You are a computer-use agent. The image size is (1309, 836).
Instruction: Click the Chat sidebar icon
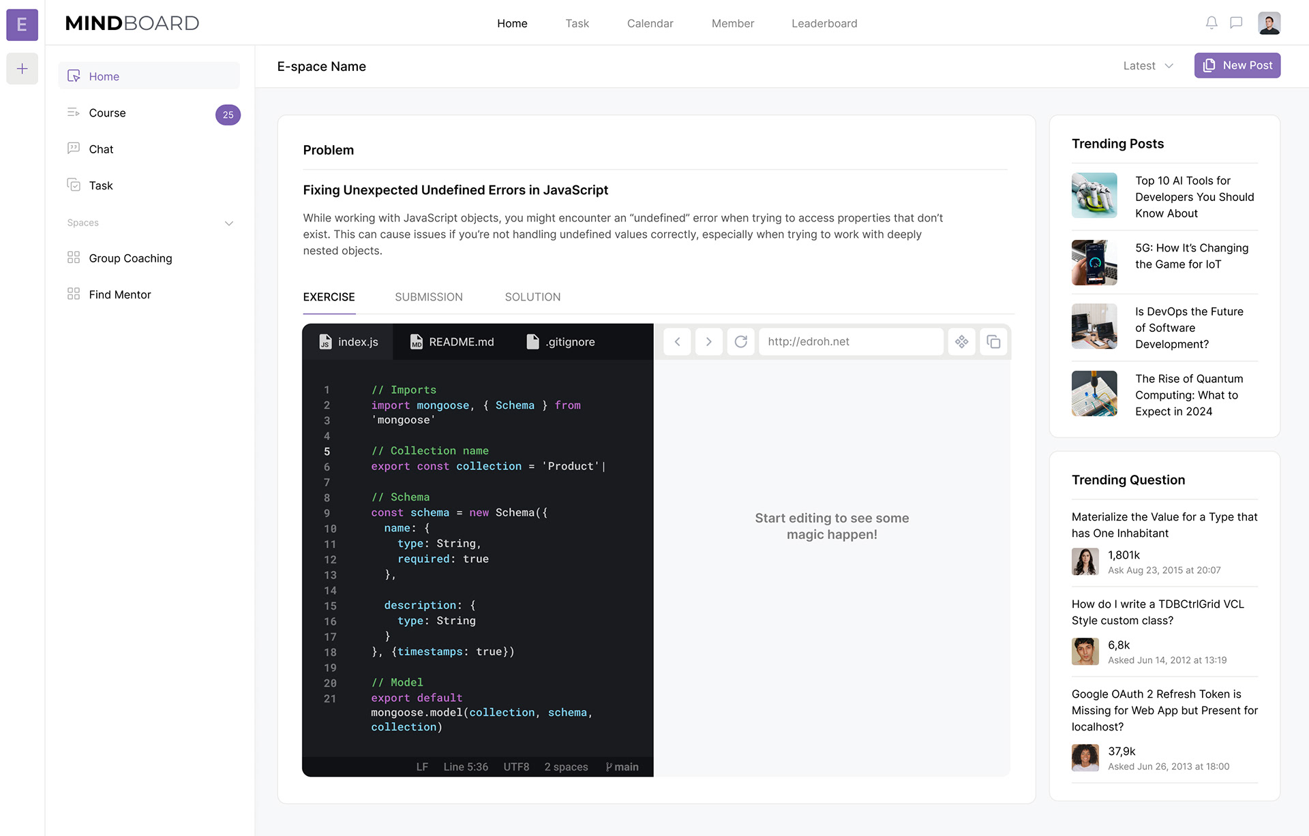click(74, 149)
